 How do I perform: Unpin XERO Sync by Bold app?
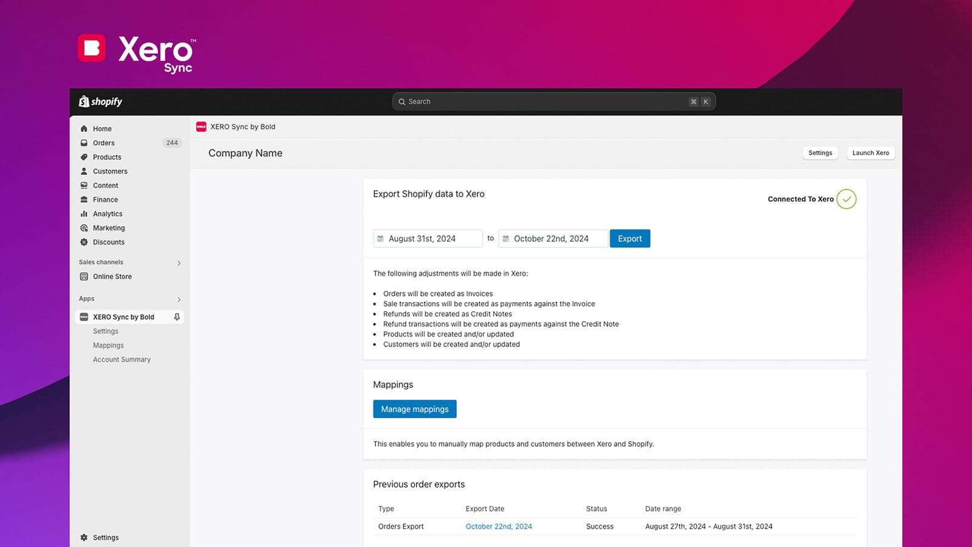point(176,317)
